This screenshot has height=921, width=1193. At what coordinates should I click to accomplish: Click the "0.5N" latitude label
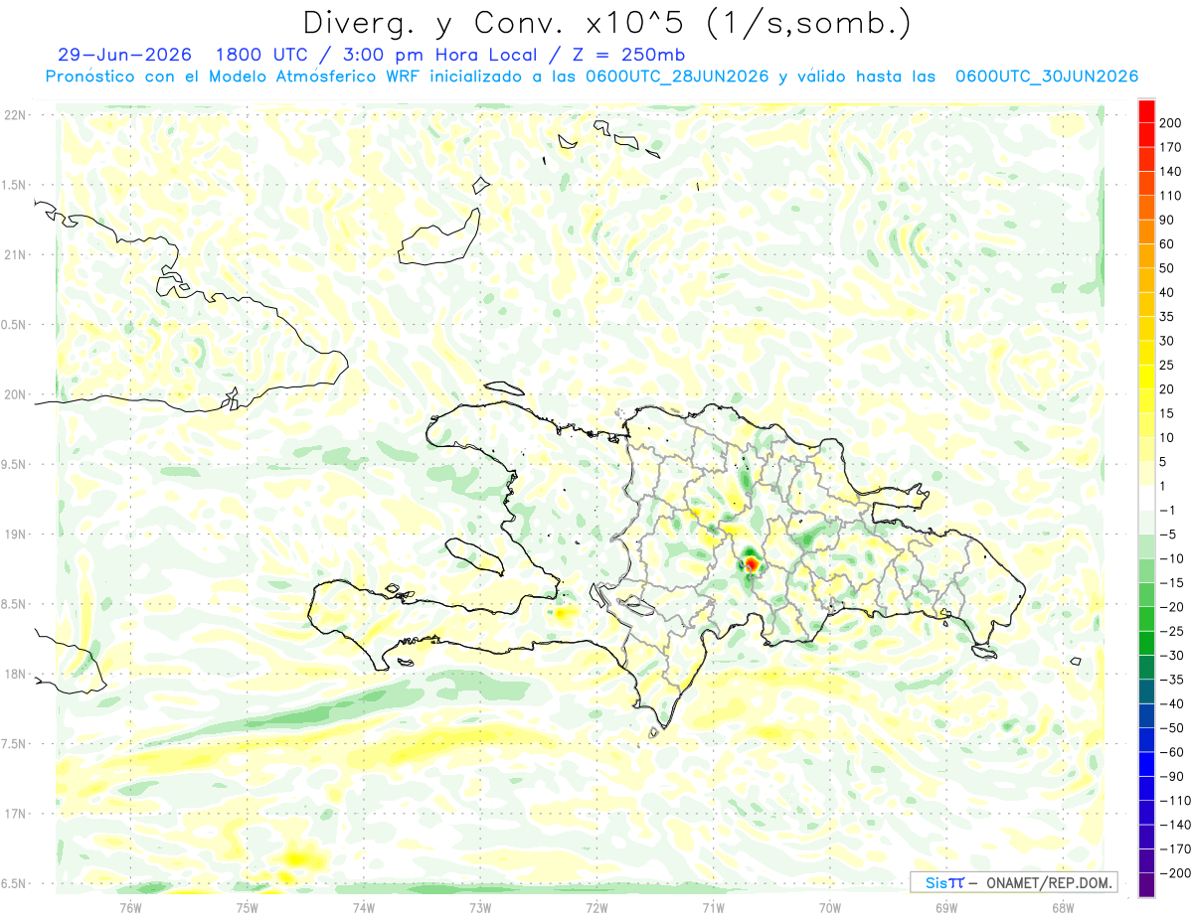[15, 325]
